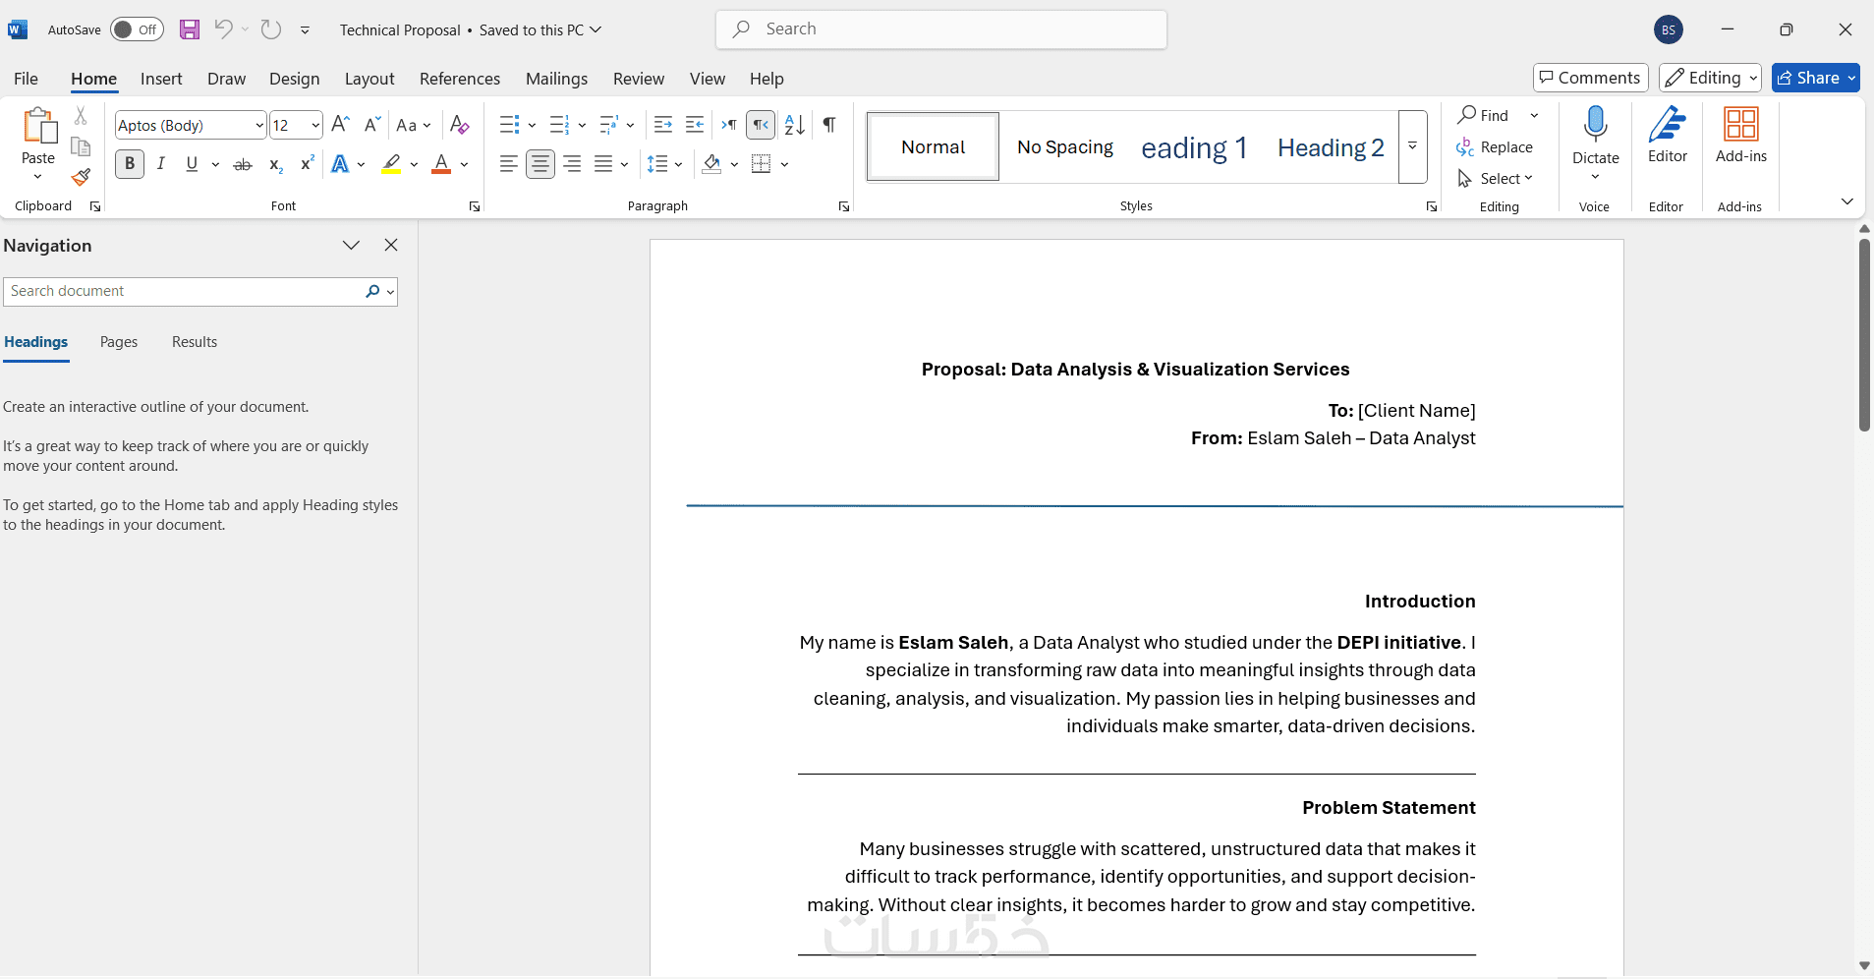Sort the selected paragraphs alphabetically
This screenshot has height=979, width=1874.
795,125
